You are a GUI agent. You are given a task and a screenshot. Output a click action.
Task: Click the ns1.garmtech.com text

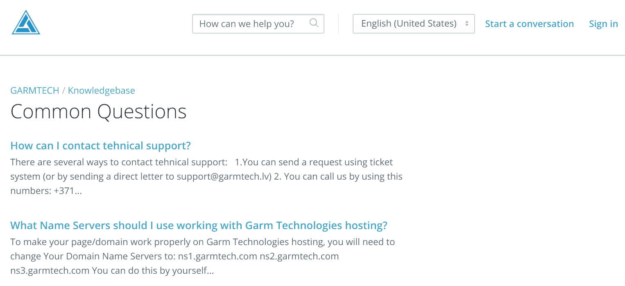coord(218,257)
